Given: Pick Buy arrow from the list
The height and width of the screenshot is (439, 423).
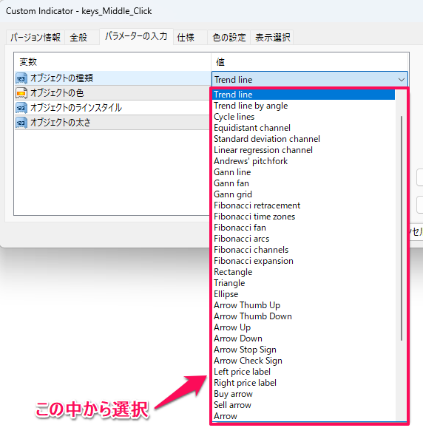Looking at the screenshot, I should 303,394.
